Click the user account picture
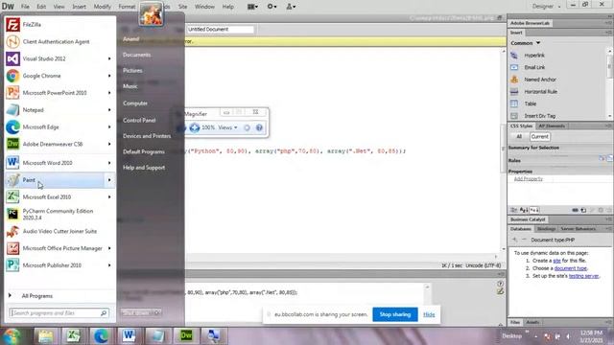The width and height of the screenshot is (614, 345). click(x=152, y=13)
